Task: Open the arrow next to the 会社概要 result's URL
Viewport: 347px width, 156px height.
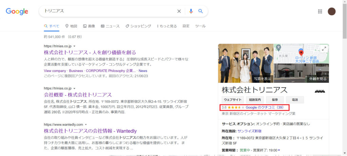Action: [x=74, y=88]
